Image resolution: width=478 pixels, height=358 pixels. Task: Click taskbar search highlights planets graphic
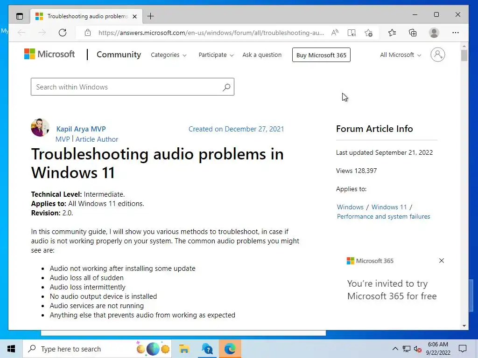click(153, 349)
